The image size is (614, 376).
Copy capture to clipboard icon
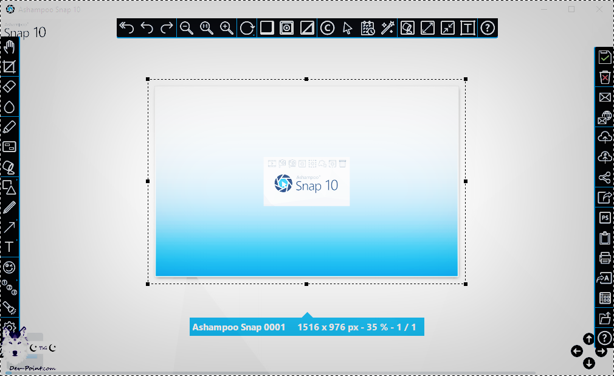click(604, 237)
